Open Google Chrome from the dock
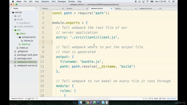This screenshot has width=187, height=105. [87, 102]
